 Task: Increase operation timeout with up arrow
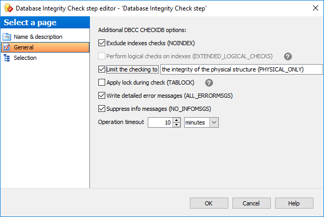coord(177,120)
